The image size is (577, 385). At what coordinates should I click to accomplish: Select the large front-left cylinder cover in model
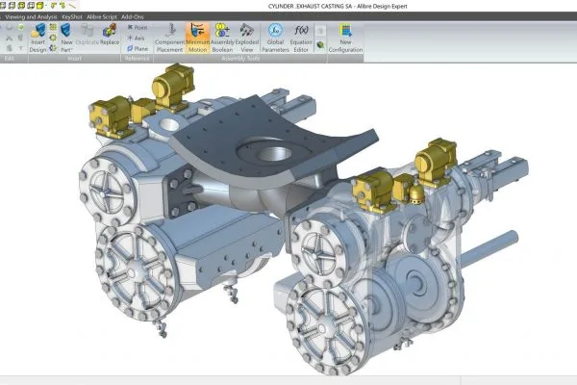[135, 273]
